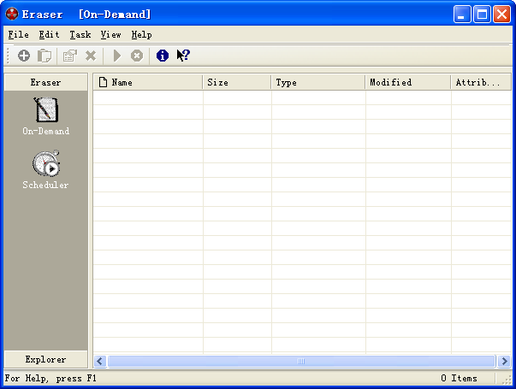Open the Help menu
This screenshot has height=389, width=516.
pyautogui.click(x=141, y=35)
